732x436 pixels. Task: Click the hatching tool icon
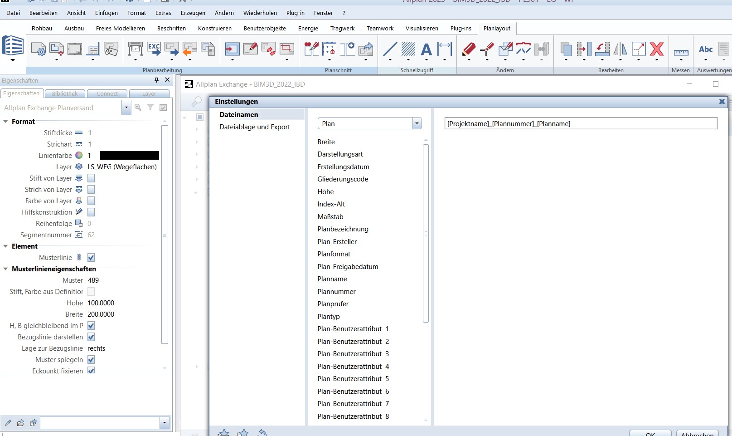point(408,49)
